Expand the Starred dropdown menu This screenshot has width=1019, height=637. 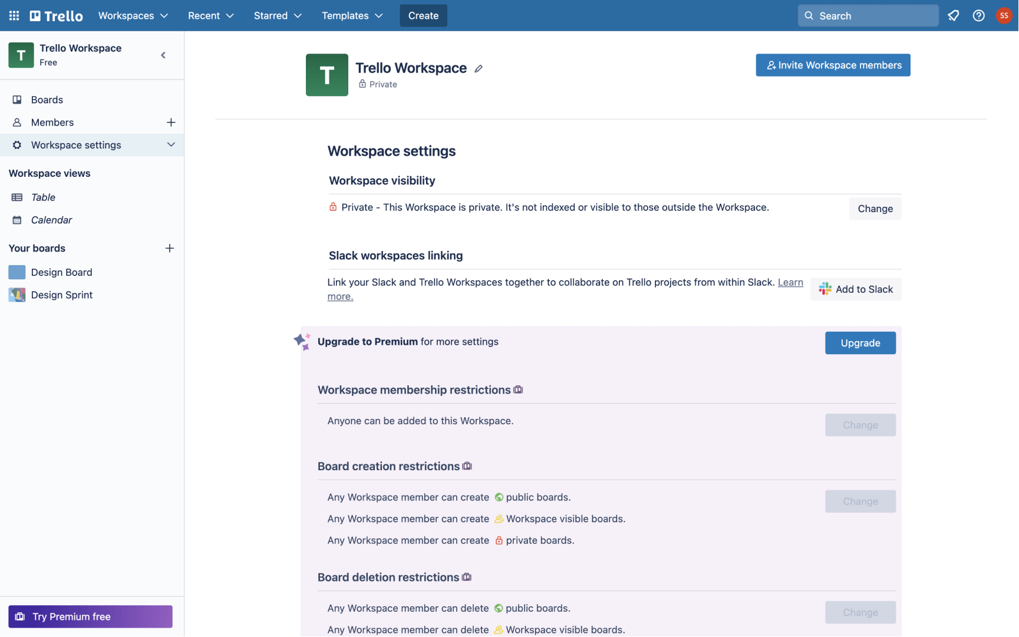coord(278,16)
